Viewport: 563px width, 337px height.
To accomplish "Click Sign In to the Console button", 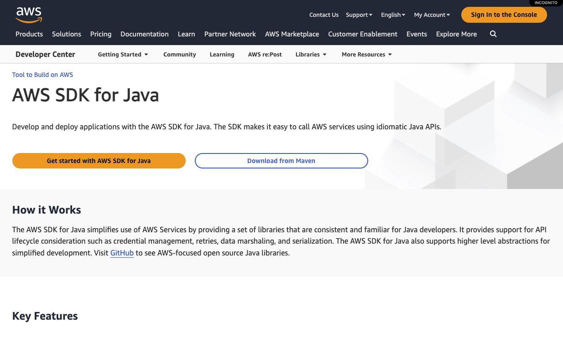I will (x=504, y=15).
